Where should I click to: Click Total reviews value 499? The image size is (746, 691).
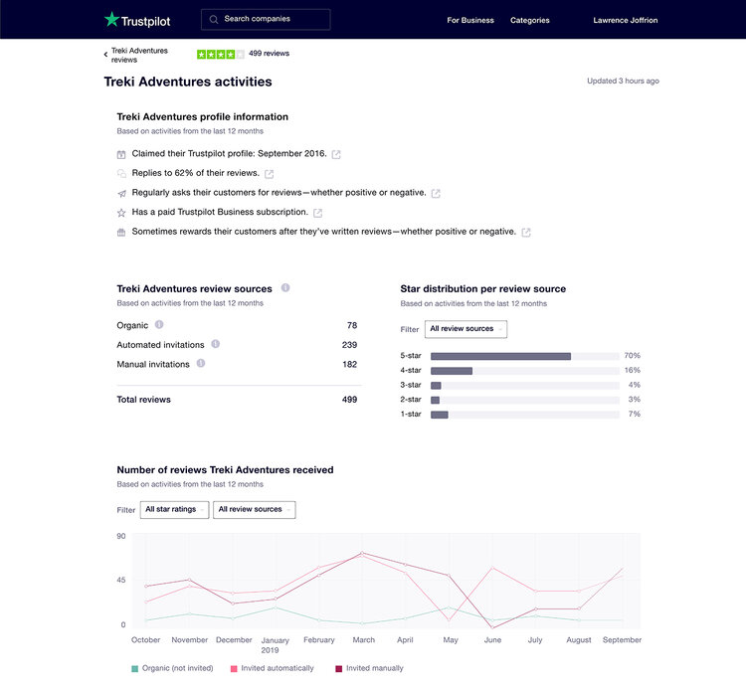click(349, 400)
